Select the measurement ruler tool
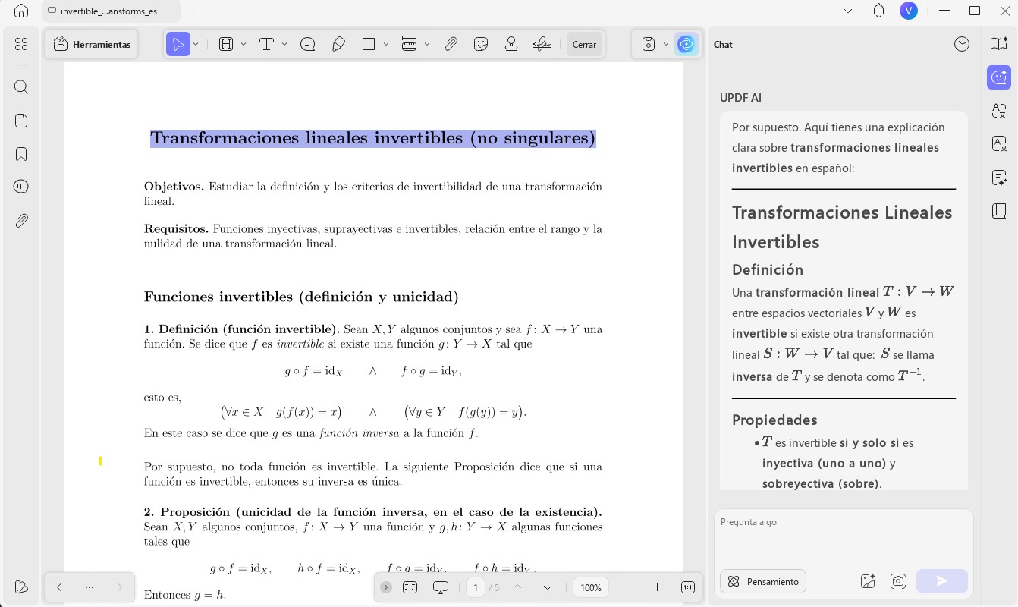Viewport: 1018px width, 607px height. click(409, 44)
